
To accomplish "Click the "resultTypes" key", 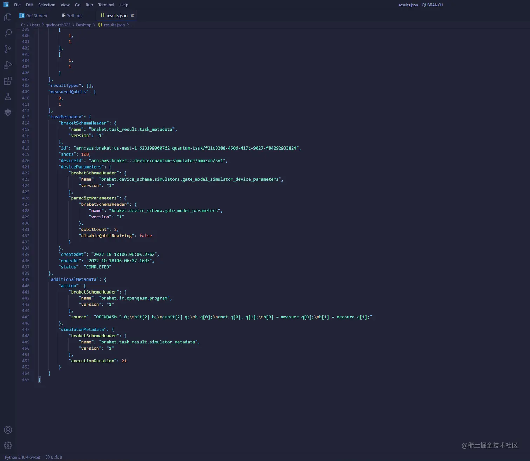I will click(x=65, y=86).
